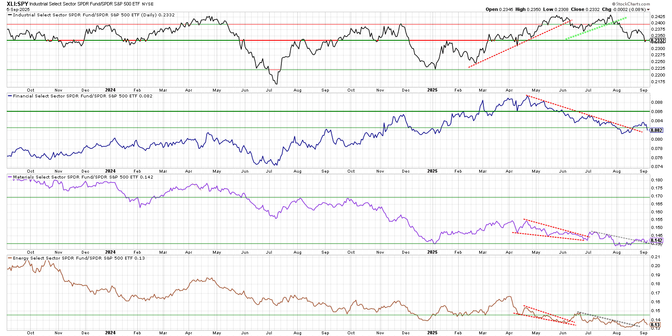Screen dimensions: 672x336
Task: Click the 0.2375 y-axis value
Action: [x=658, y=29]
